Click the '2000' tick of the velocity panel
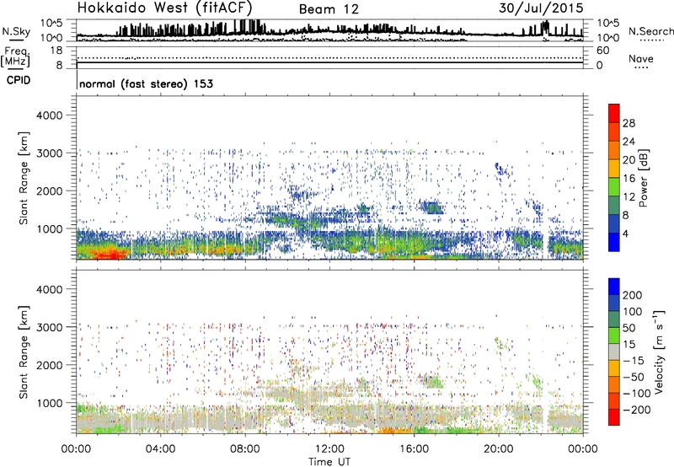Viewport: 674px width, 467px height. pyautogui.click(x=49, y=365)
